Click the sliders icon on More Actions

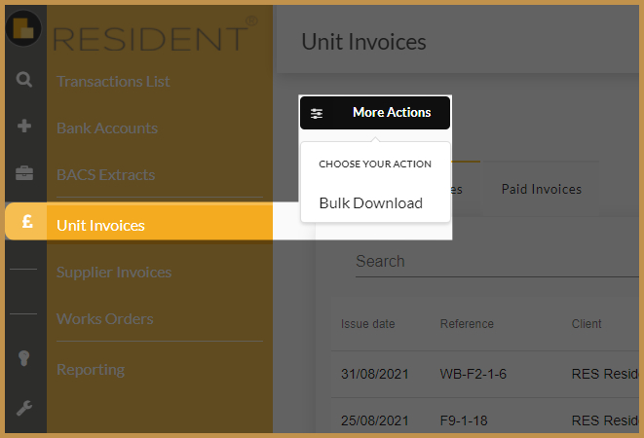317,113
